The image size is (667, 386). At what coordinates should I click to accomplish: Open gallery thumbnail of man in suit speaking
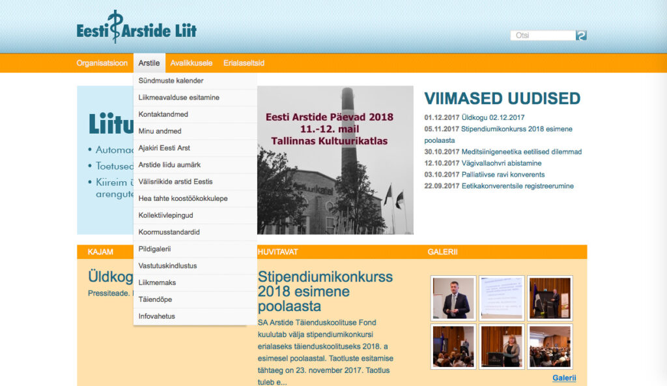[453, 298]
